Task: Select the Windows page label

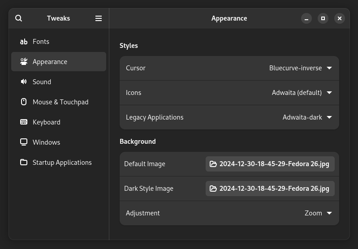Action: click(x=46, y=142)
